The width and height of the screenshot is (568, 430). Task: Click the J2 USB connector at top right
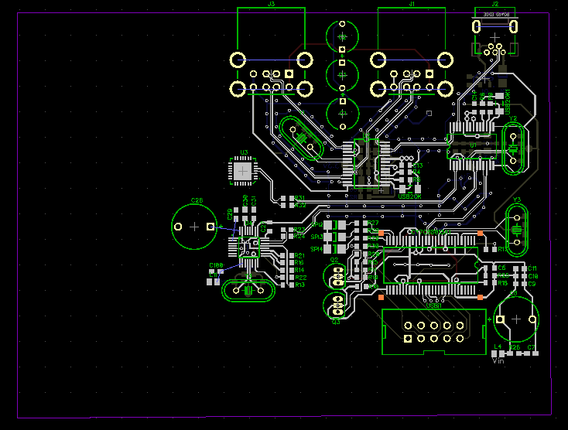coord(494,31)
